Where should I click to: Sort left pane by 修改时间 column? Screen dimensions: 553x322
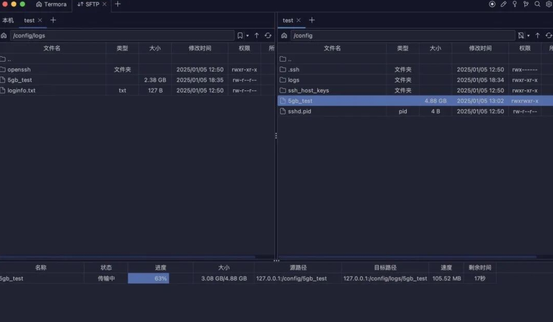click(199, 48)
